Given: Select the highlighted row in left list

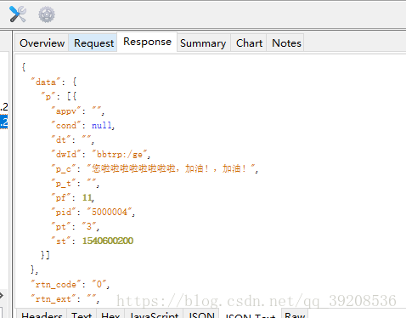Looking at the screenshot, I should (4, 122).
